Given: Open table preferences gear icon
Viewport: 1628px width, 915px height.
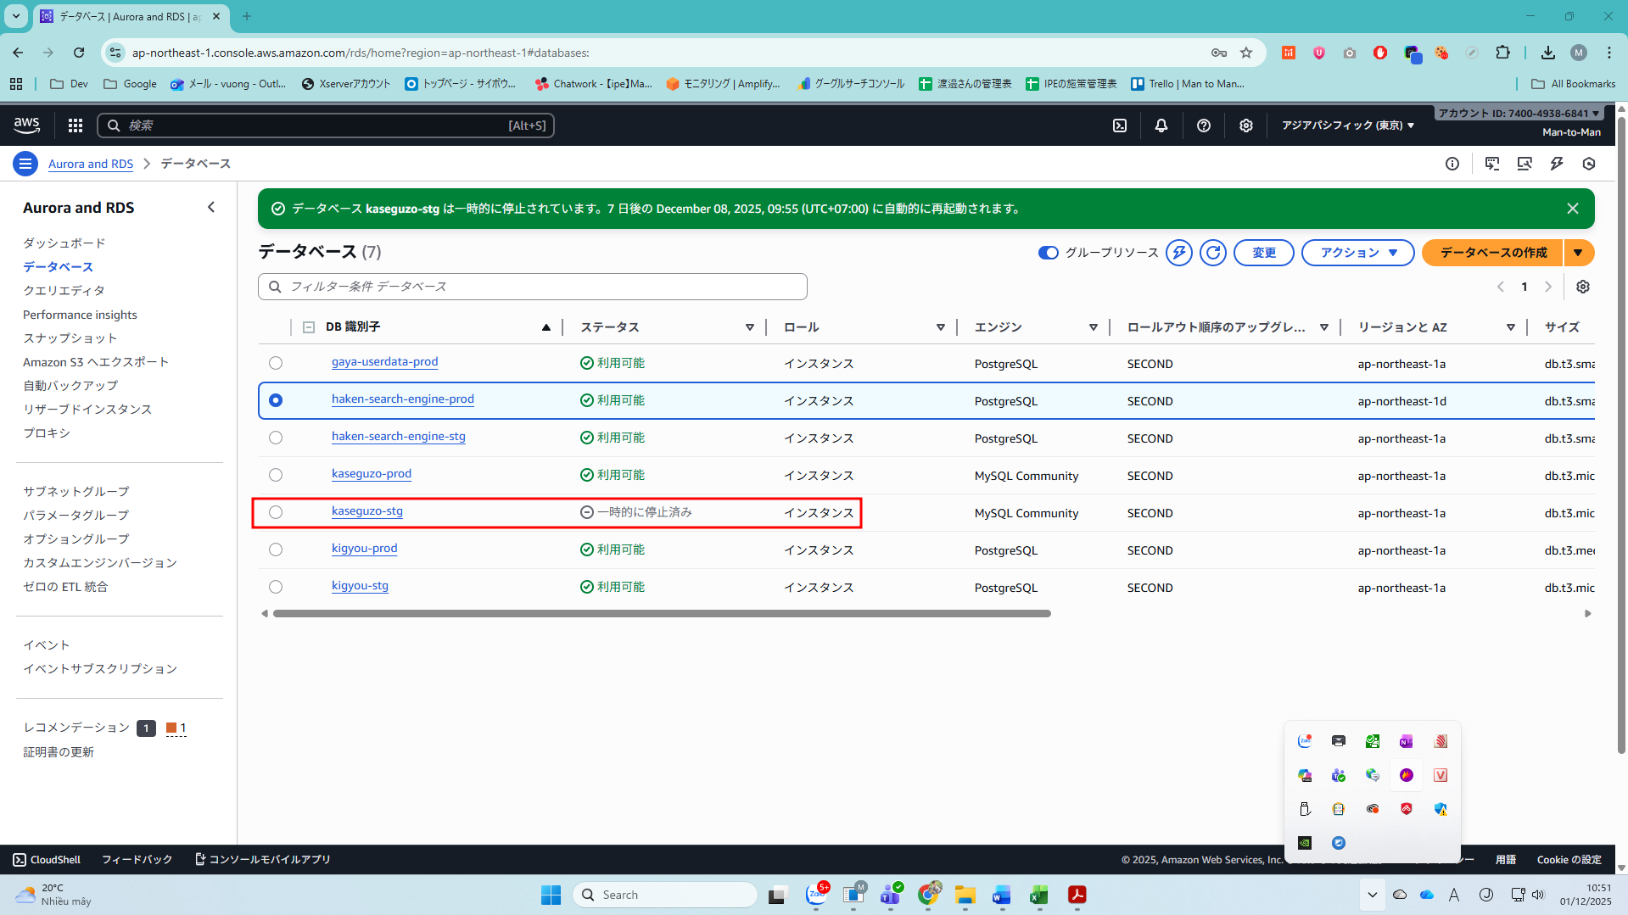Looking at the screenshot, I should pos(1583,287).
